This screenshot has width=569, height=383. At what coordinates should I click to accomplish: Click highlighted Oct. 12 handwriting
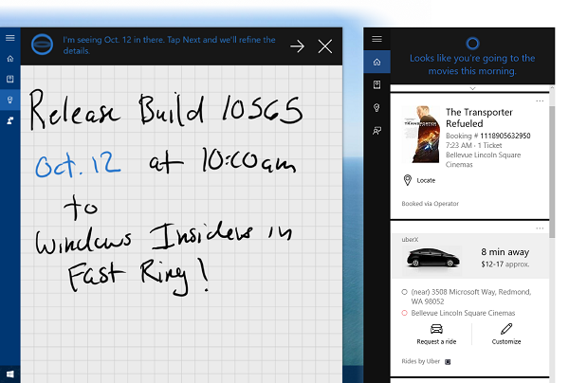tap(78, 165)
